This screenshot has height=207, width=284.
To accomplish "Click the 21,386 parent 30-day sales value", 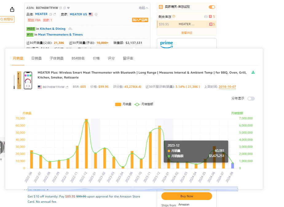I will [x=59, y=43].
